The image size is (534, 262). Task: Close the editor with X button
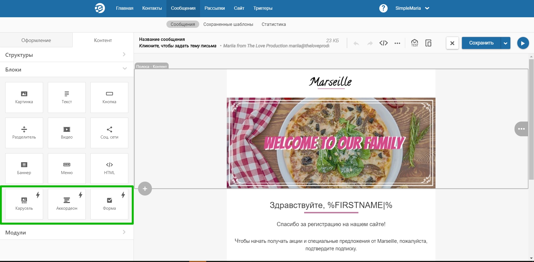pos(452,43)
